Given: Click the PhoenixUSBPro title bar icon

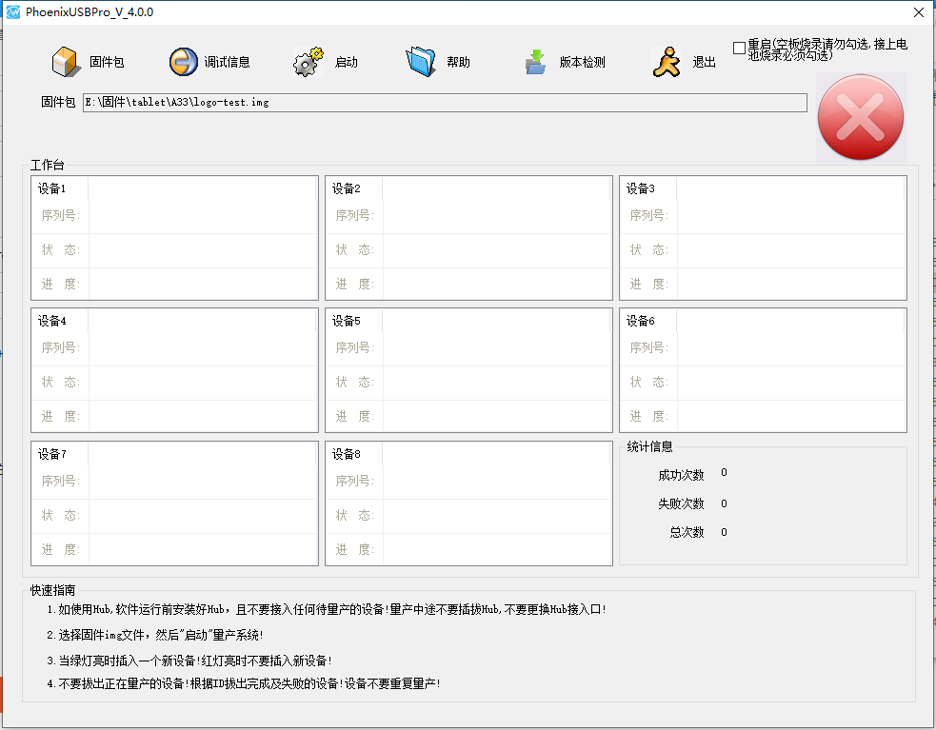Looking at the screenshot, I should coord(12,11).
